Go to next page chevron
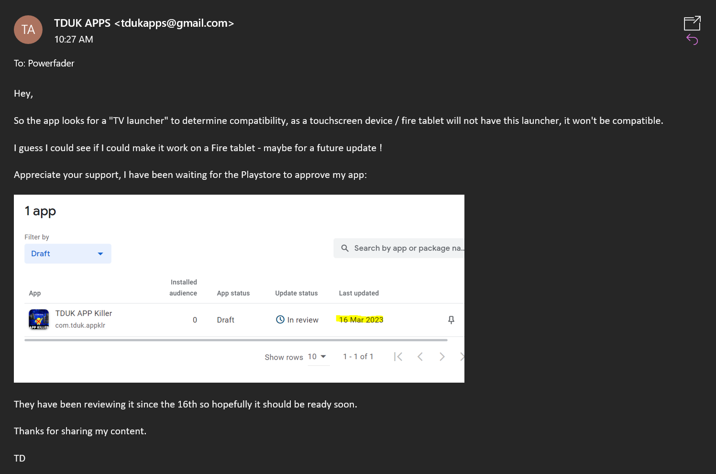The image size is (716, 474). [442, 357]
